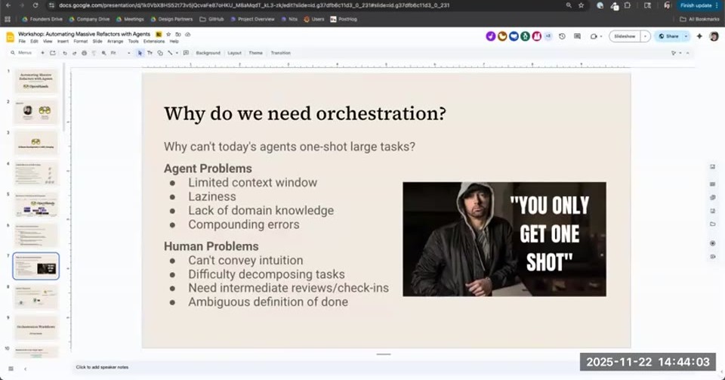Expand the record camera dropdown arrow

601,36
